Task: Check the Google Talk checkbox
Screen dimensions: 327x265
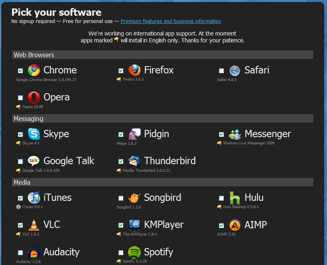Action: pos(21,161)
